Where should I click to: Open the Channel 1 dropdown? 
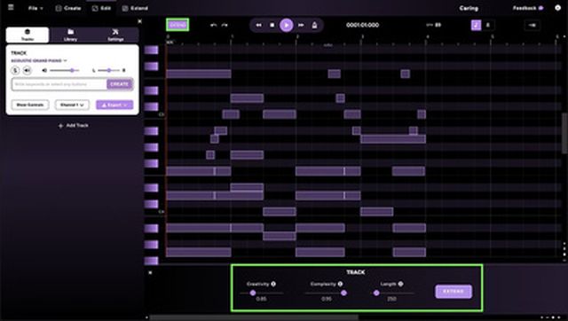[x=72, y=105]
